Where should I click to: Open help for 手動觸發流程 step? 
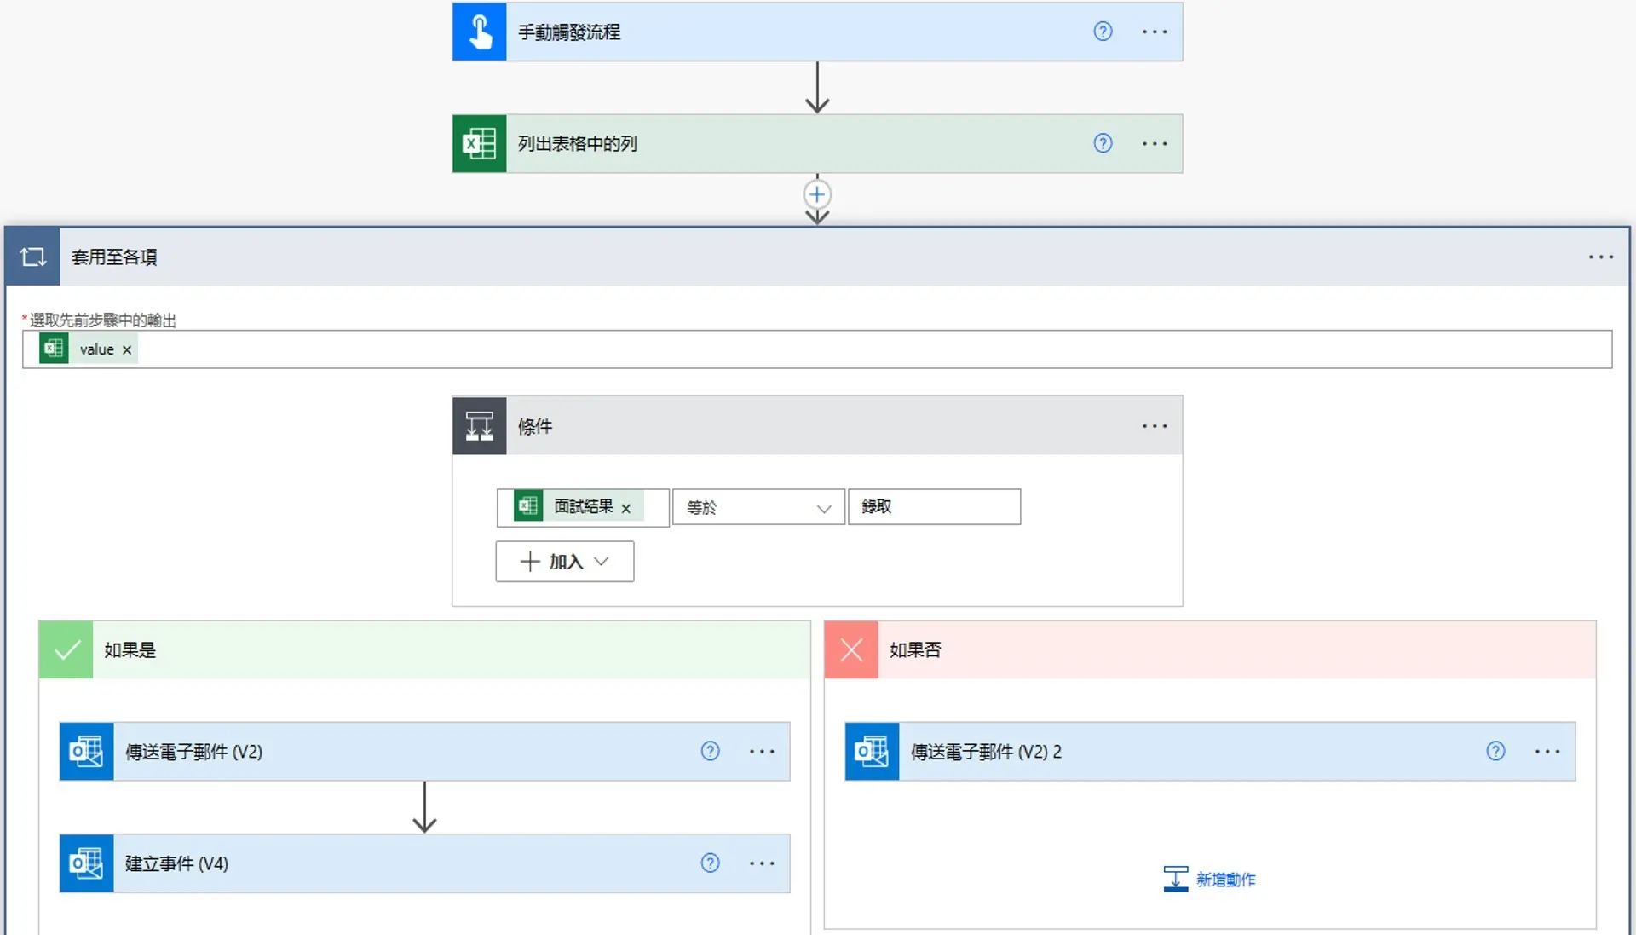(1103, 32)
